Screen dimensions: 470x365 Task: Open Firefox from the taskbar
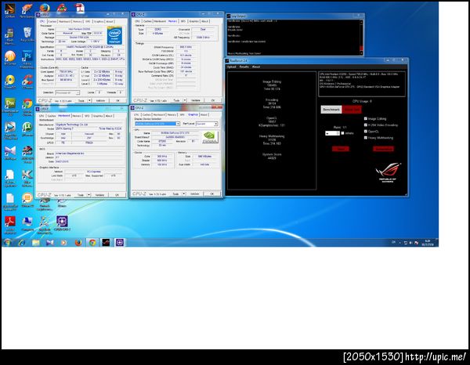pyautogui.click(x=78, y=243)
